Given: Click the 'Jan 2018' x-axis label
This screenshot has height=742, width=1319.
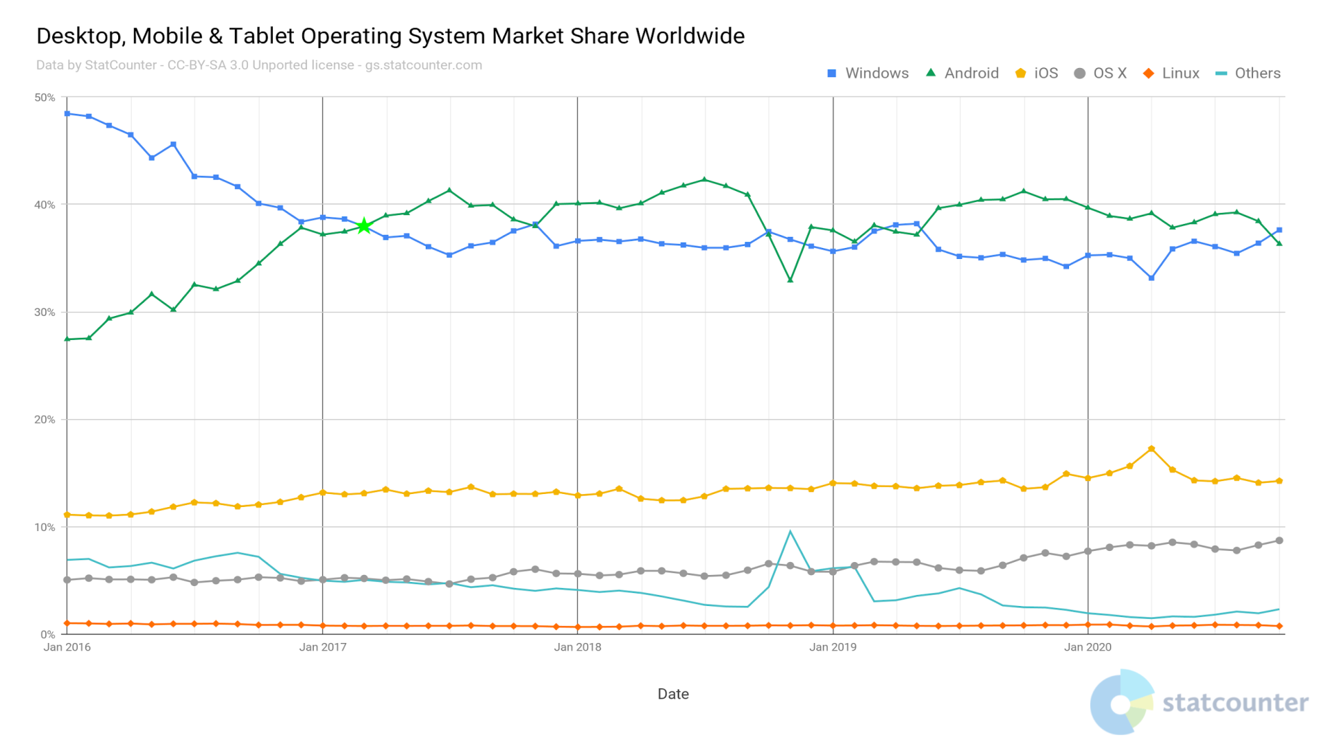Looking at the screenshot, I should [578, 647].
